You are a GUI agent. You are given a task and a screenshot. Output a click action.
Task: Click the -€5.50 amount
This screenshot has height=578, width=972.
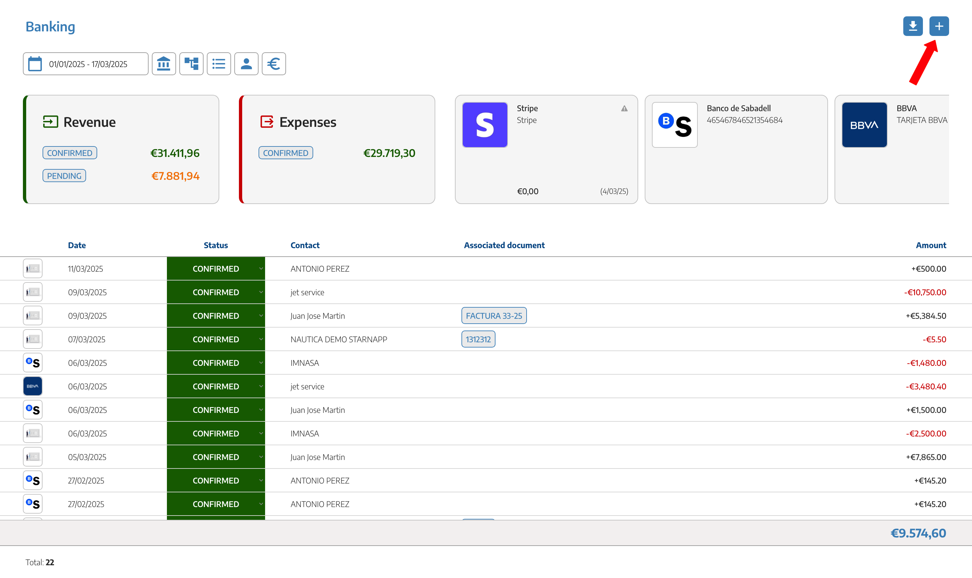934,339
